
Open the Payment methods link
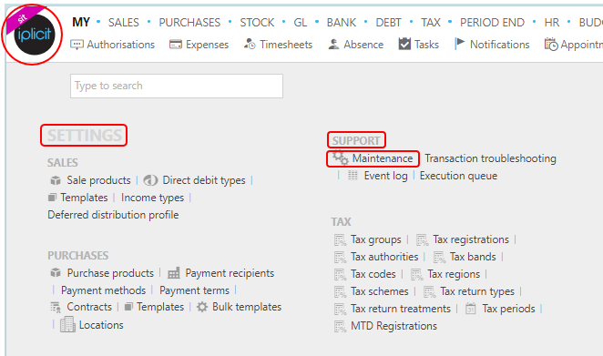click(104, 290)
